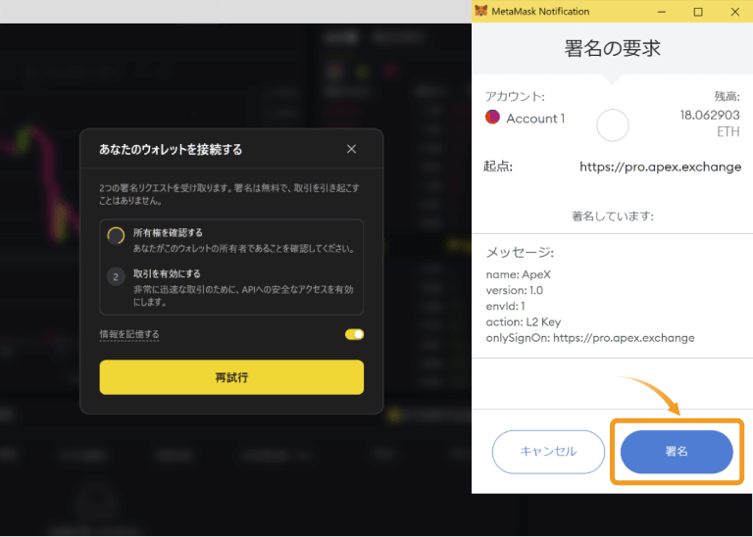753x537 pixels.
Task: Click the 所有権を確認する step heading
Action: tap(168, 233)
